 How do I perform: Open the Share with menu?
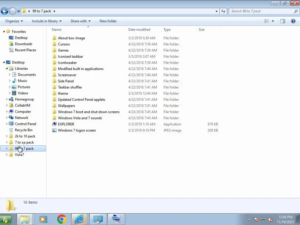[80, 21]
